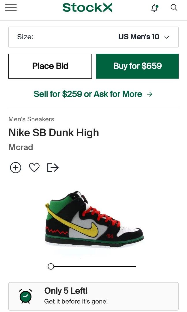The width and height of the screenshot is (187, 312).
Task: Add sneaker to a collection with plus icon
Action: [x=15, y=168]
